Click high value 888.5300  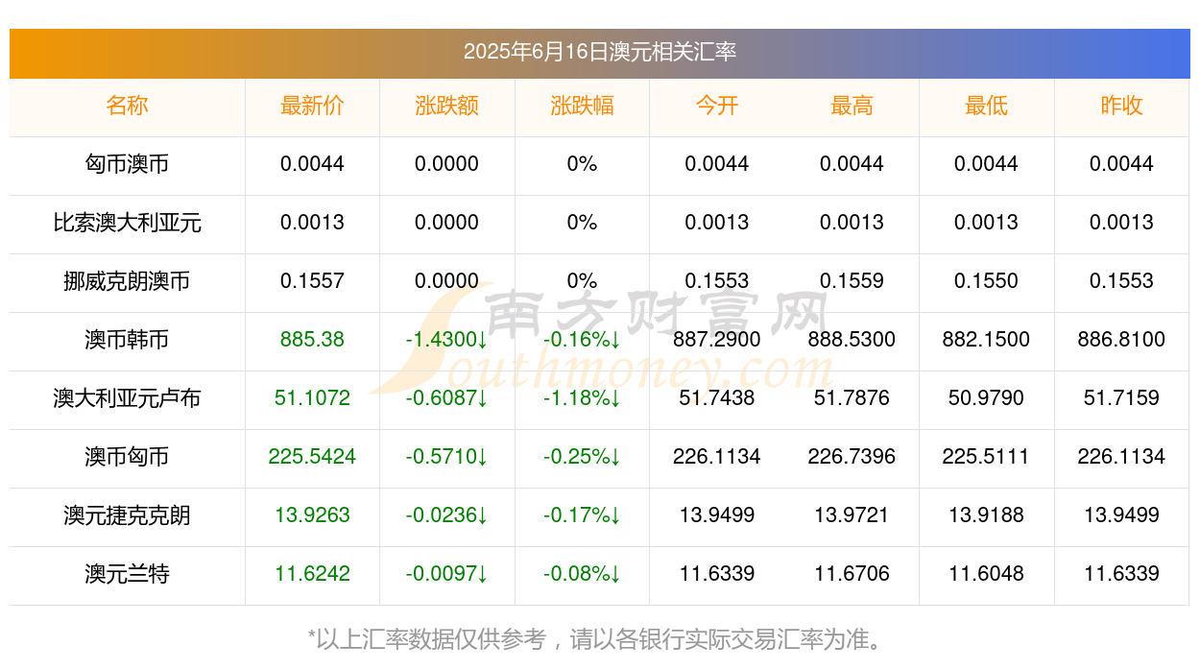point(852,340)
